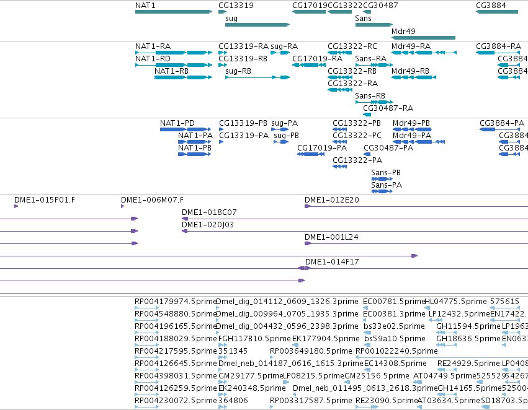Click the RE23090.5prime EST glyph
The height and width of the screenshot is (410, 528).
(x=367, y=407)
